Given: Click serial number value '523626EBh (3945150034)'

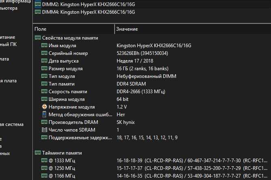Looking at the screenshot, I should [142, 53].
